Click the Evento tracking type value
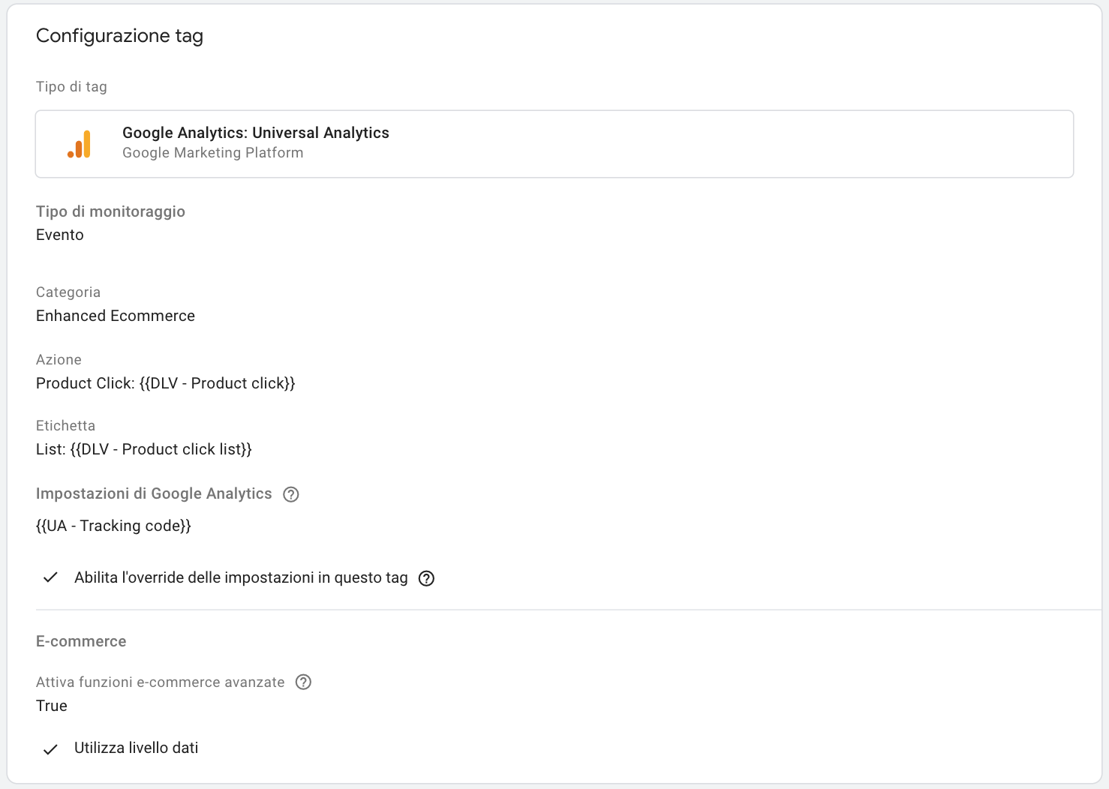 coord(60,235)
